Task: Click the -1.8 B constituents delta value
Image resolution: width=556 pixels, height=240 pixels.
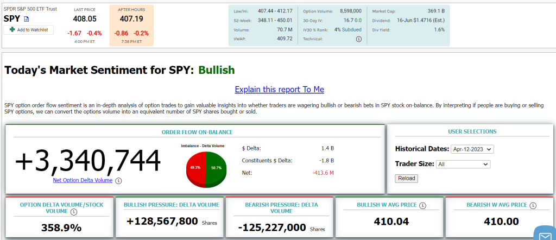Action: [x=326, y=161]
